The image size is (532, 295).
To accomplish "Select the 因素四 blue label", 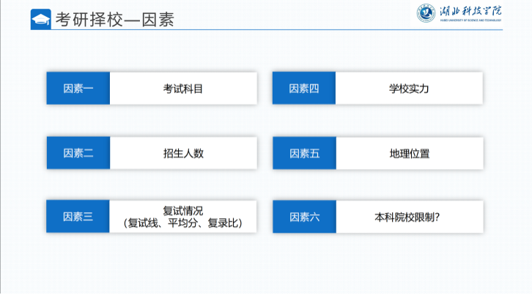I will 304,88.
